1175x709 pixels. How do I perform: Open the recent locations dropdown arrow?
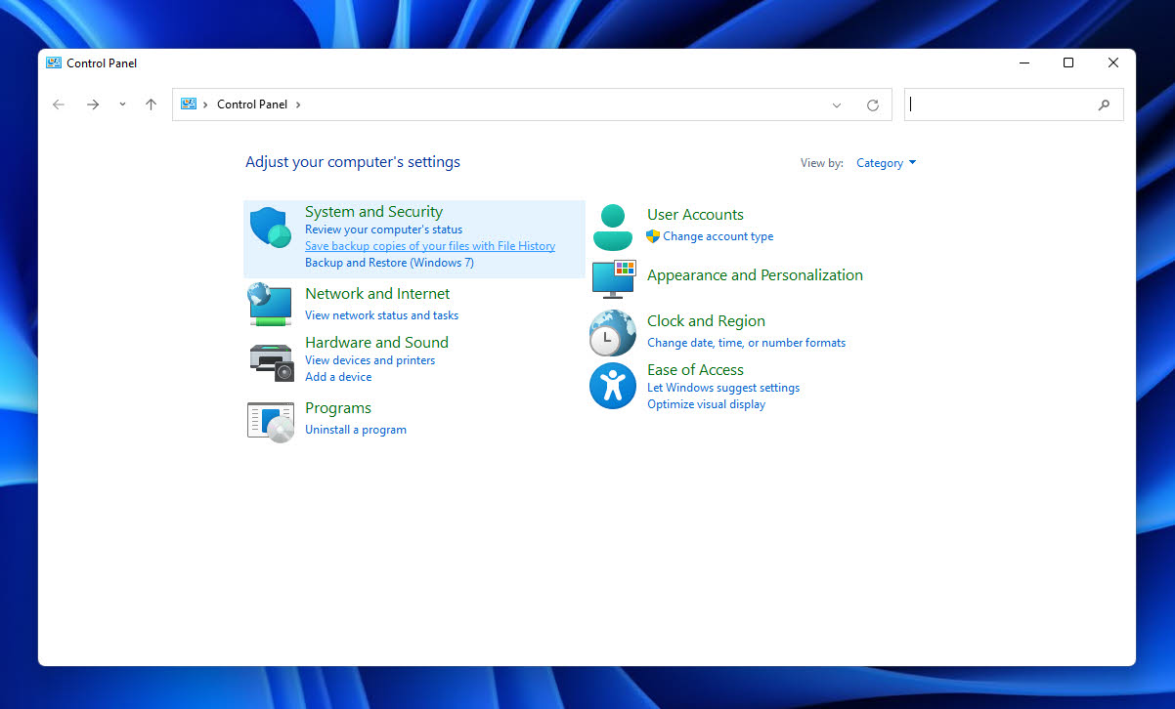(122, 104)
